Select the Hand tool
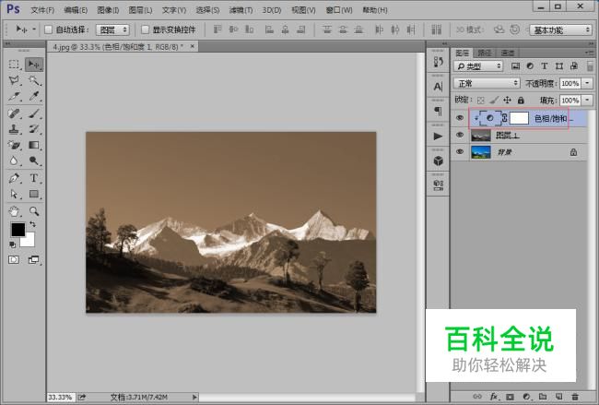The width and height of the screenshot is (599, 405). 14,211
